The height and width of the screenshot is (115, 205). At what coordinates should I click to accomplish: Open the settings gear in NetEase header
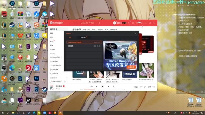click(x=133, y=23)
